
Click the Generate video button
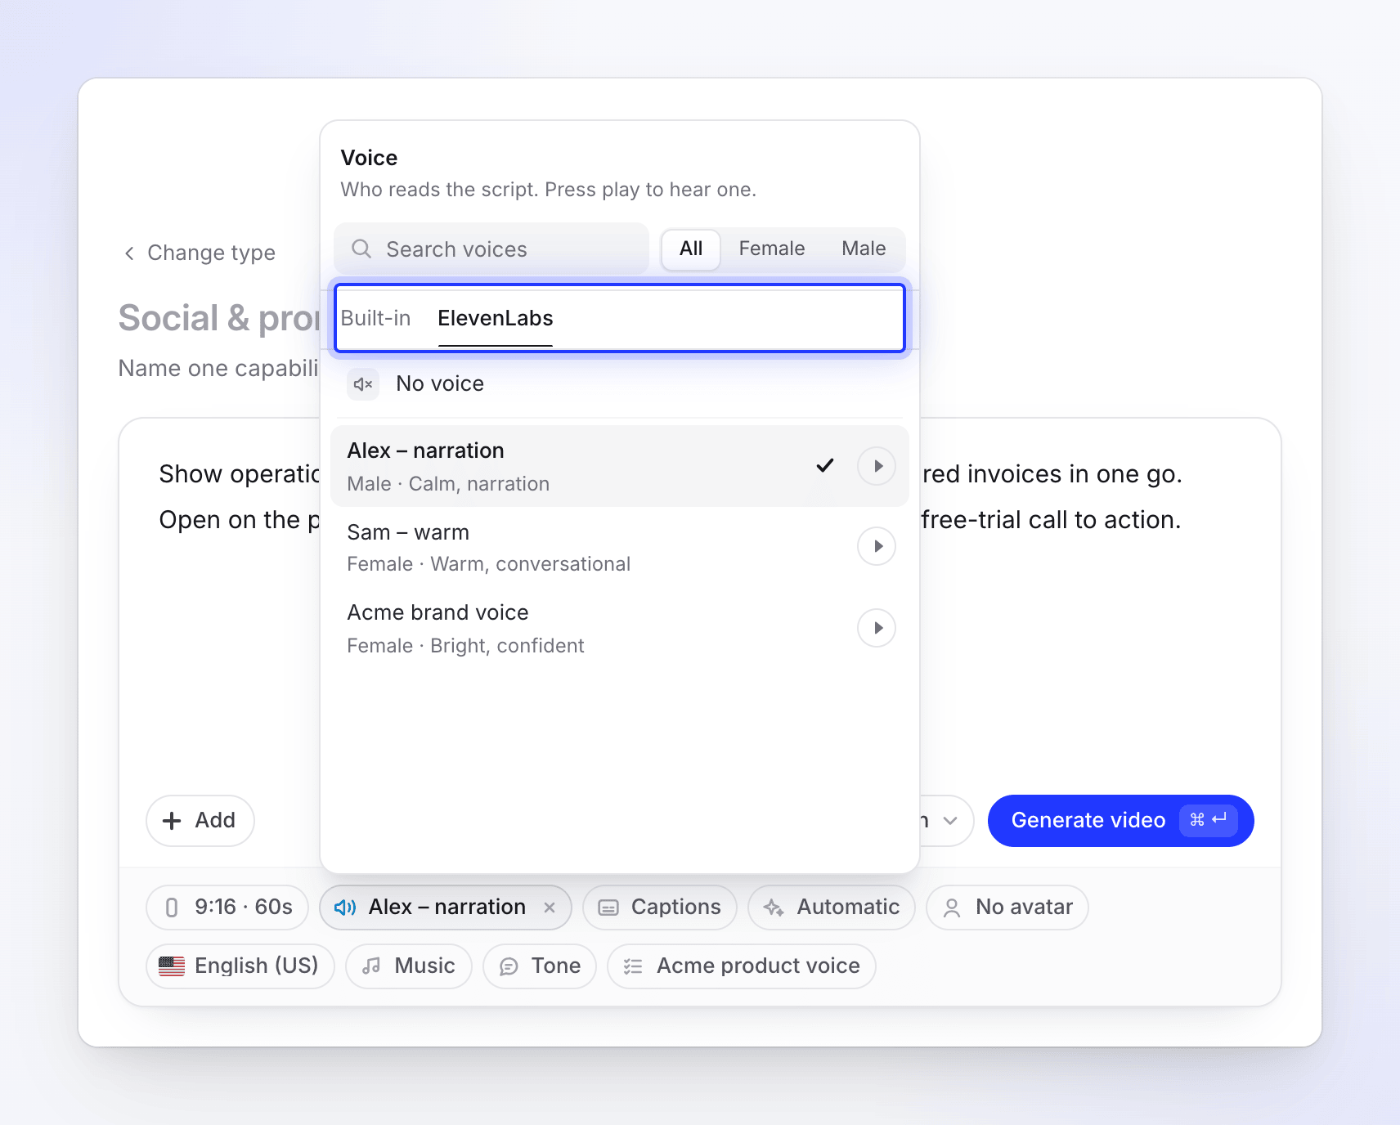[1121, 821]
